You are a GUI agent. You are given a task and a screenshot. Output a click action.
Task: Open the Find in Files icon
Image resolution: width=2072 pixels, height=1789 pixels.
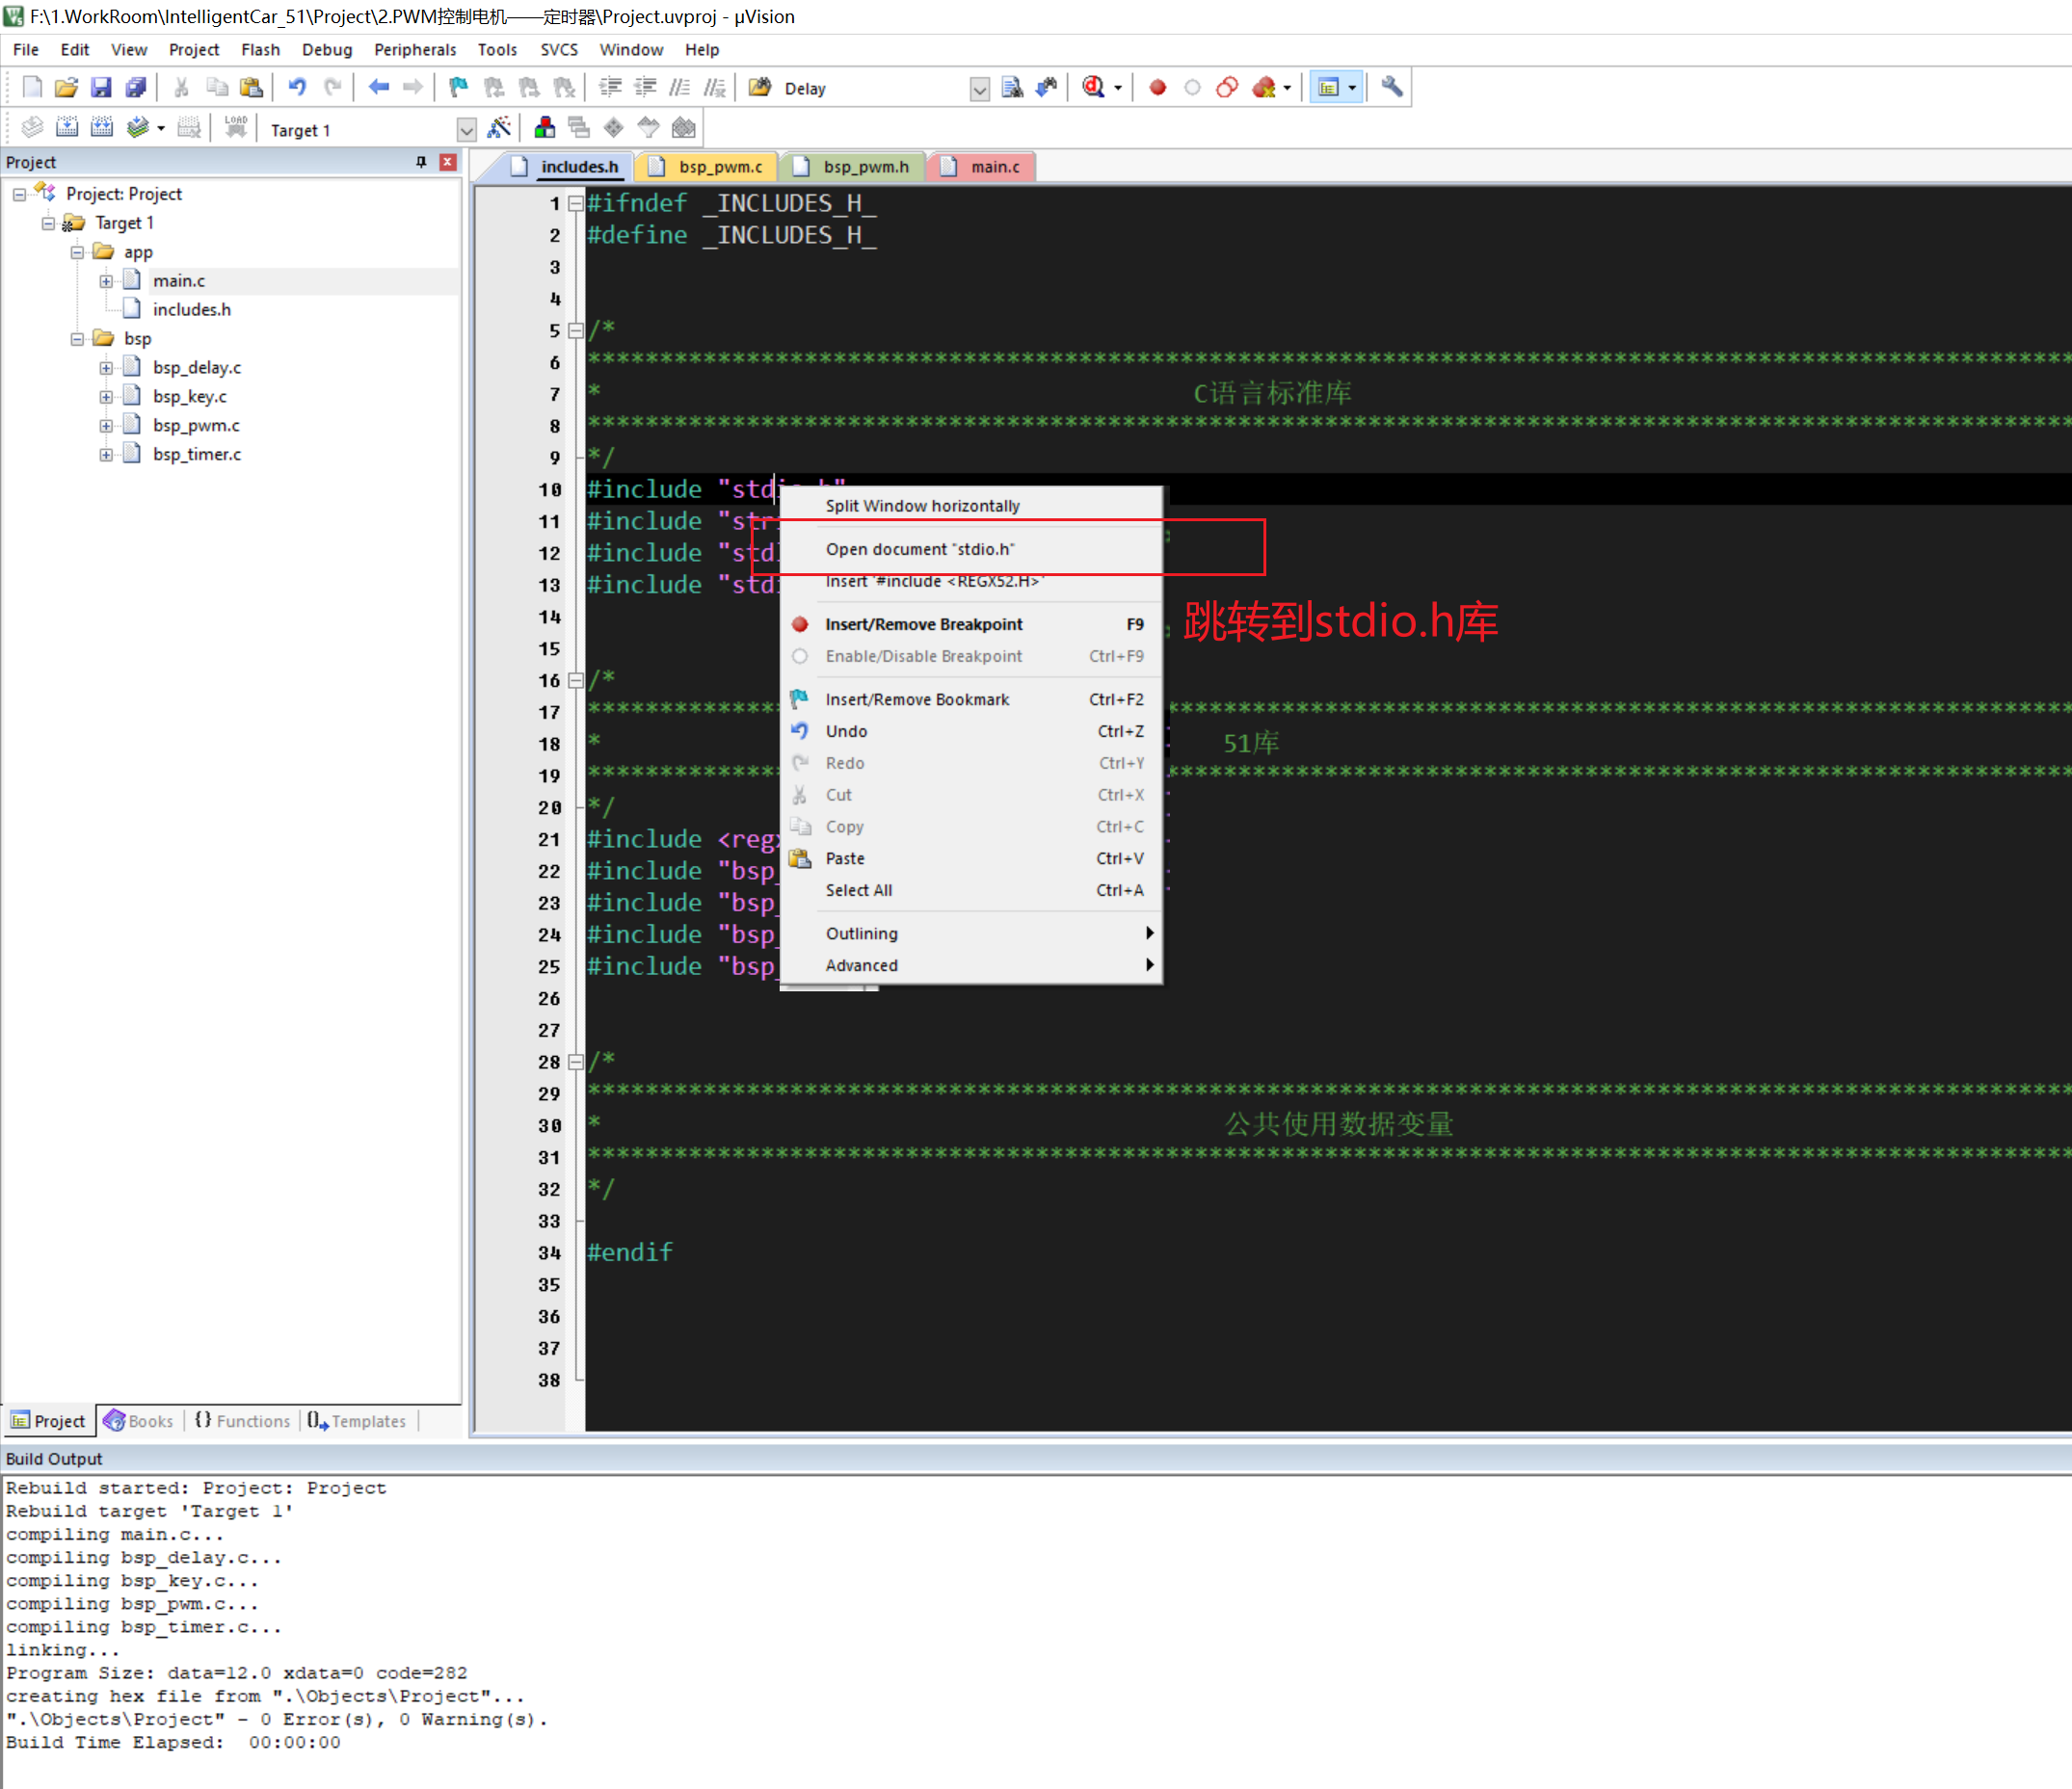coord(760,88)
